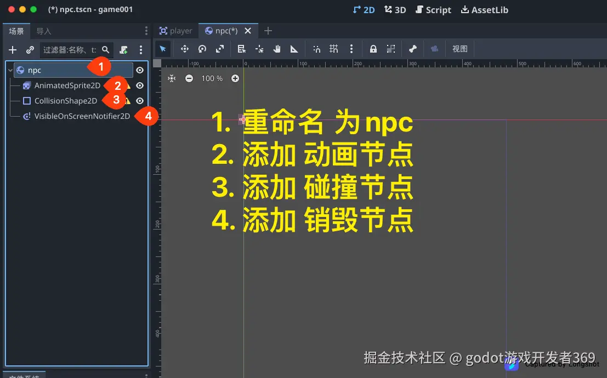The height and width of the screenshot is (378, 607).
Task: Select the CollisionShape2D node
Action: pyautogui.click(x=66, y=101)
